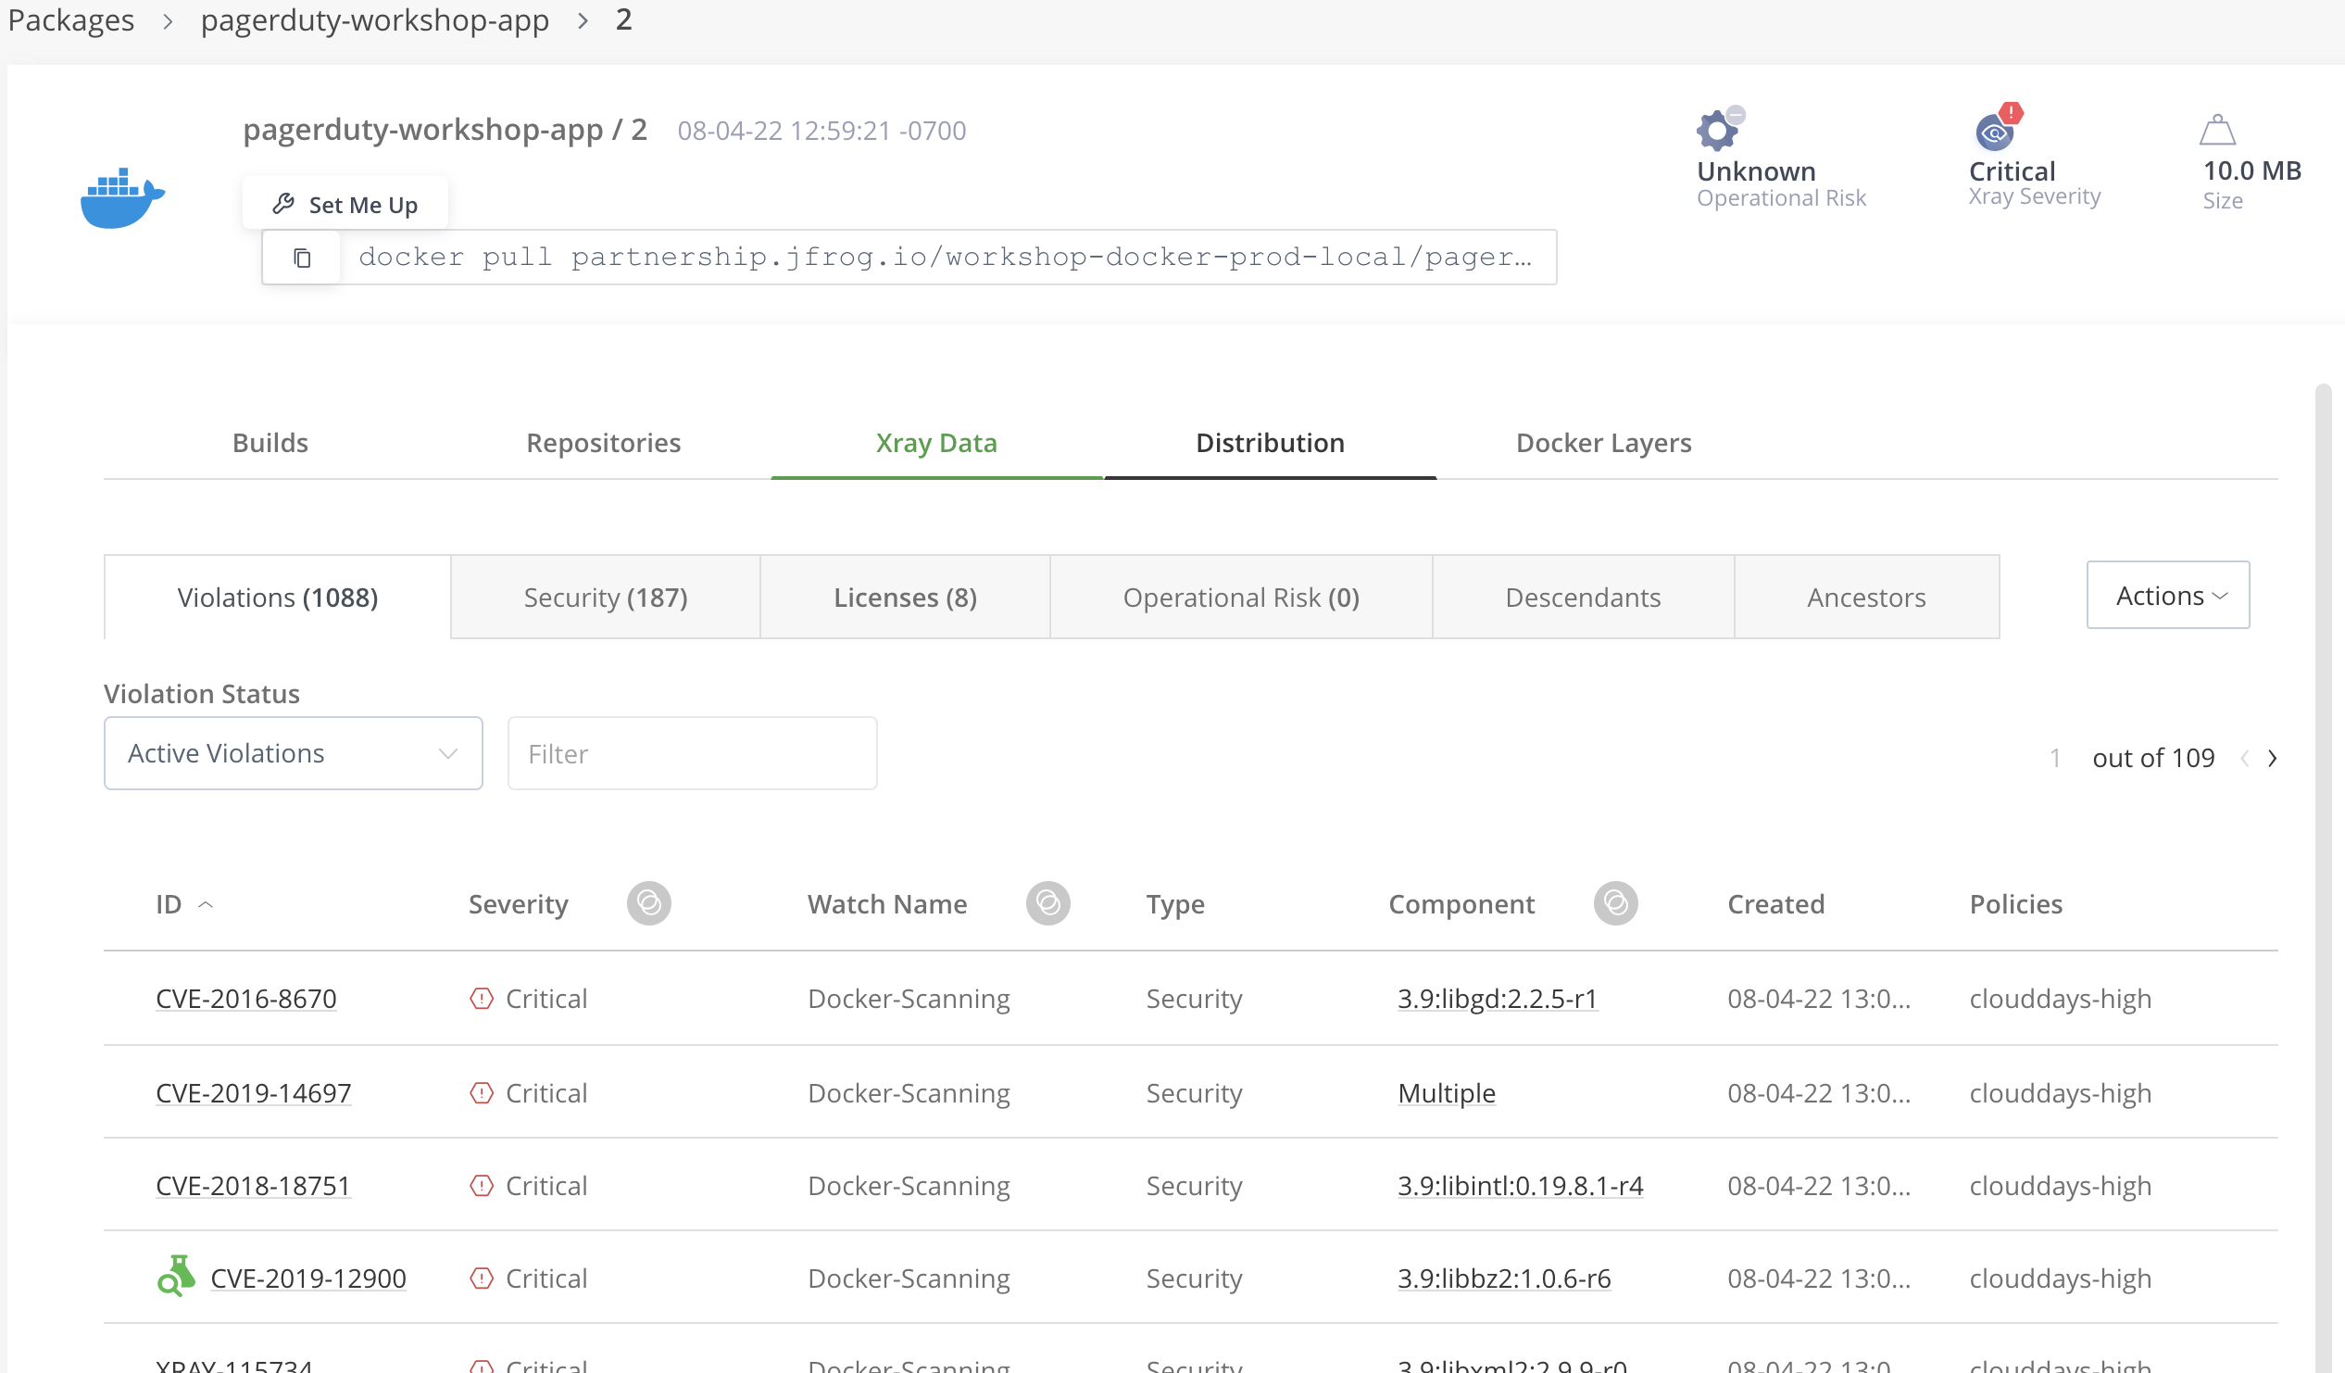
Task: Click Security type in CVE-2019-12900 row
Action: (x=1194, y=1278)
